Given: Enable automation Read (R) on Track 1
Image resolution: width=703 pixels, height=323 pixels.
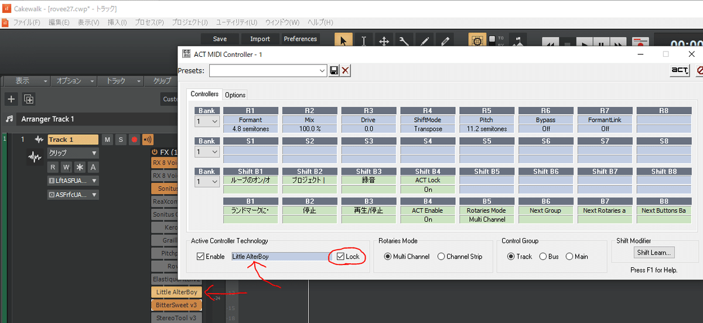Looking at the screenshot, I should (x=53, y=167).
